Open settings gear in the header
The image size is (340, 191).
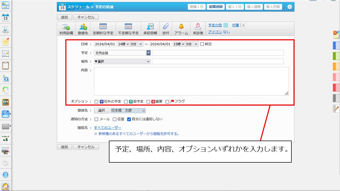(x=290, y=7)
